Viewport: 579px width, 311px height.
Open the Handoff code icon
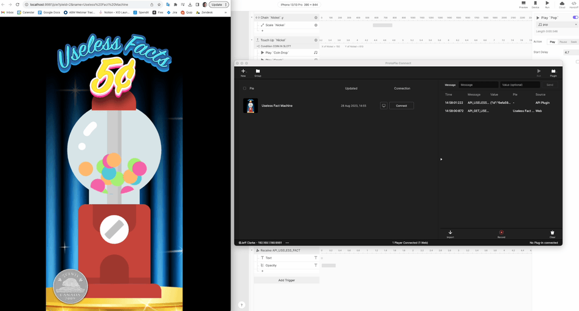click(x=574, y=4)
